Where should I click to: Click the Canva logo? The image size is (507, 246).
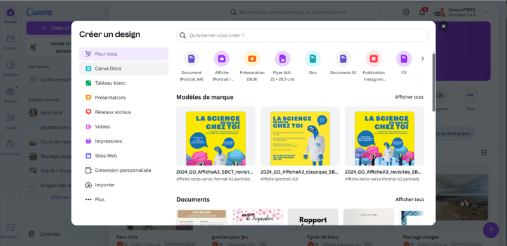39,12
